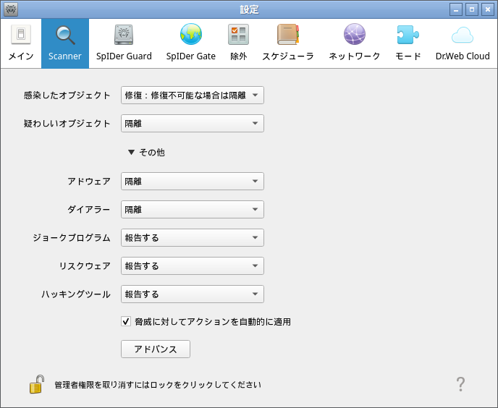Open the モード puzzle-piece tab

[x=408, y=43]
